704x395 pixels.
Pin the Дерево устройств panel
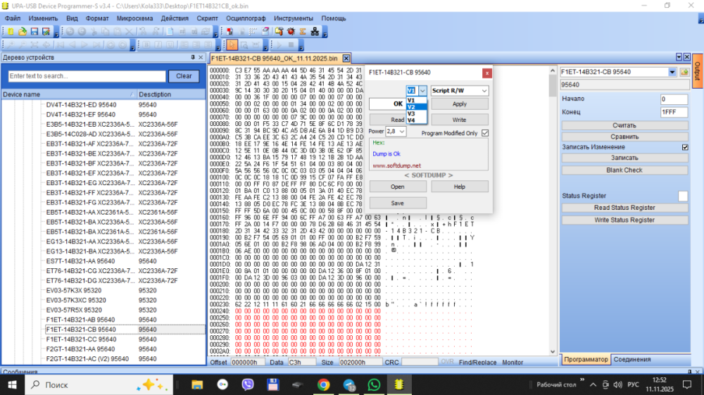pos(193,58)
